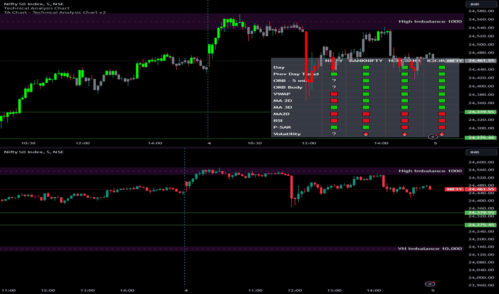Click the 'P-SAR' row label
Image resolution: width=499 pixels, height=294 pixels.
(282, 127)
